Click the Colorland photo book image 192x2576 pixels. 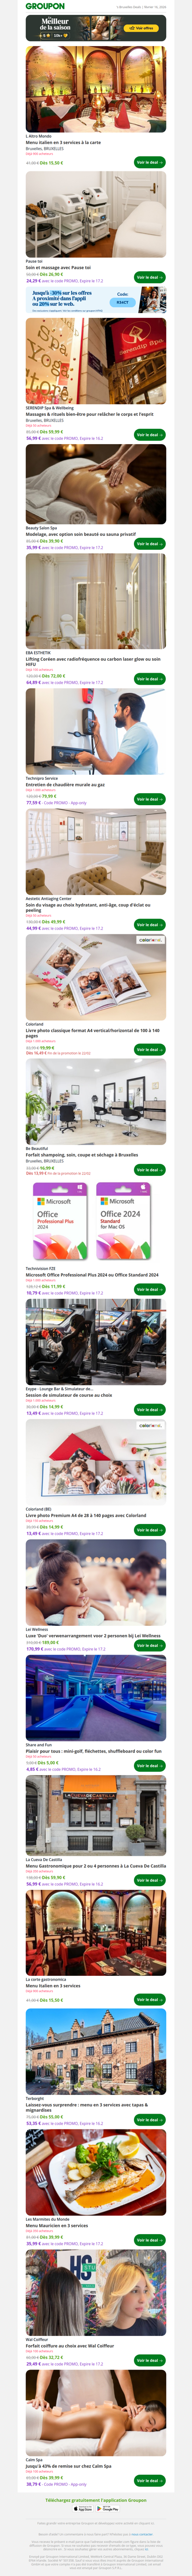coord(96,978)
